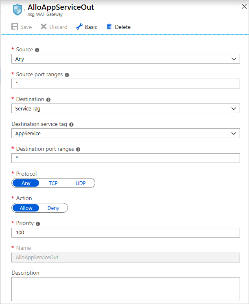Select Allow action option
The width and height of the screenshot is (249, 304).
26,208
